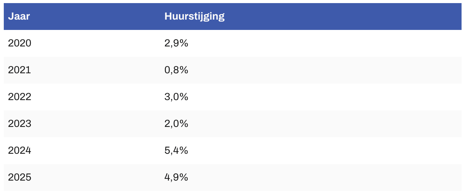The image size is (465, 194).
Task: Click empty right side of the 2025 row
Action: (x=344, y=177)
